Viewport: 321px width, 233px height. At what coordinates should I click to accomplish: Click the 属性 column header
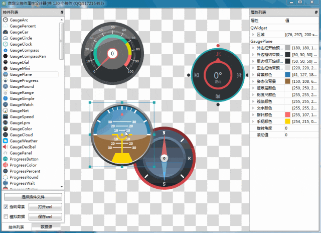[267, 21]
